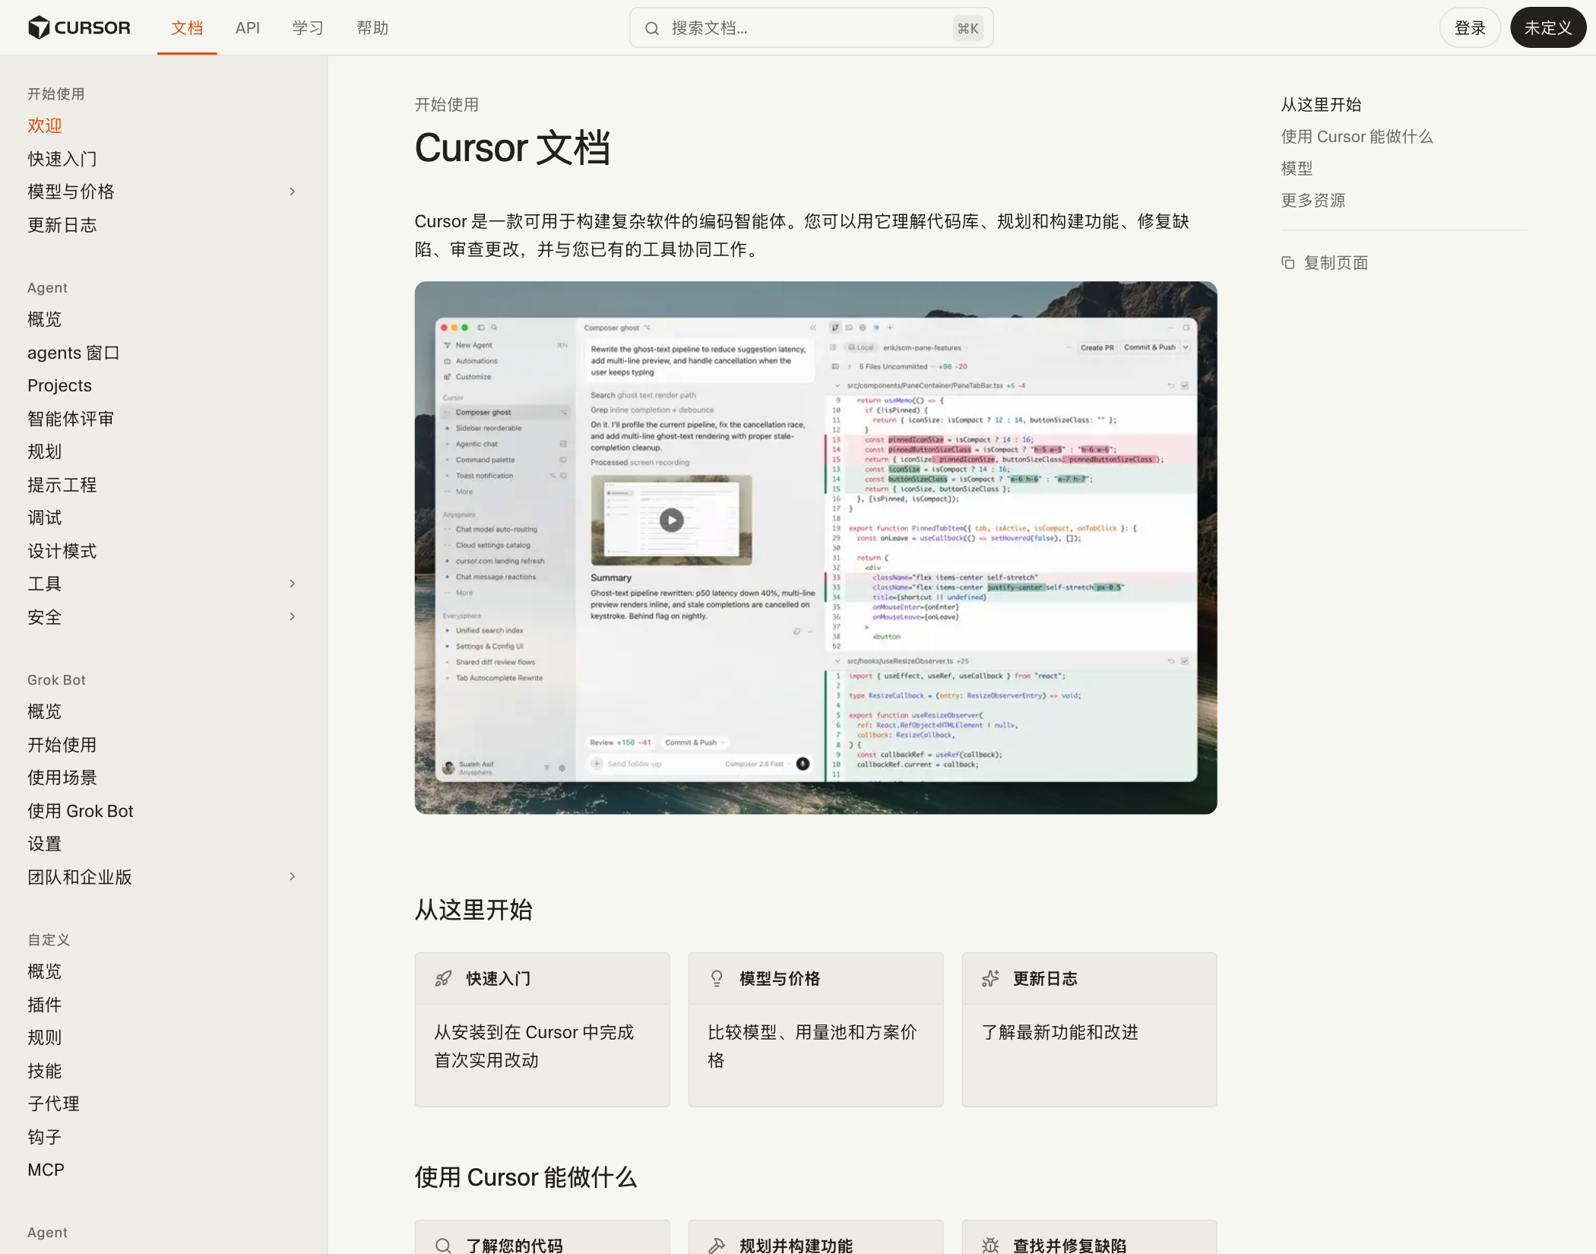Expand the 安全 sidebar section

(x=293, y=616)
